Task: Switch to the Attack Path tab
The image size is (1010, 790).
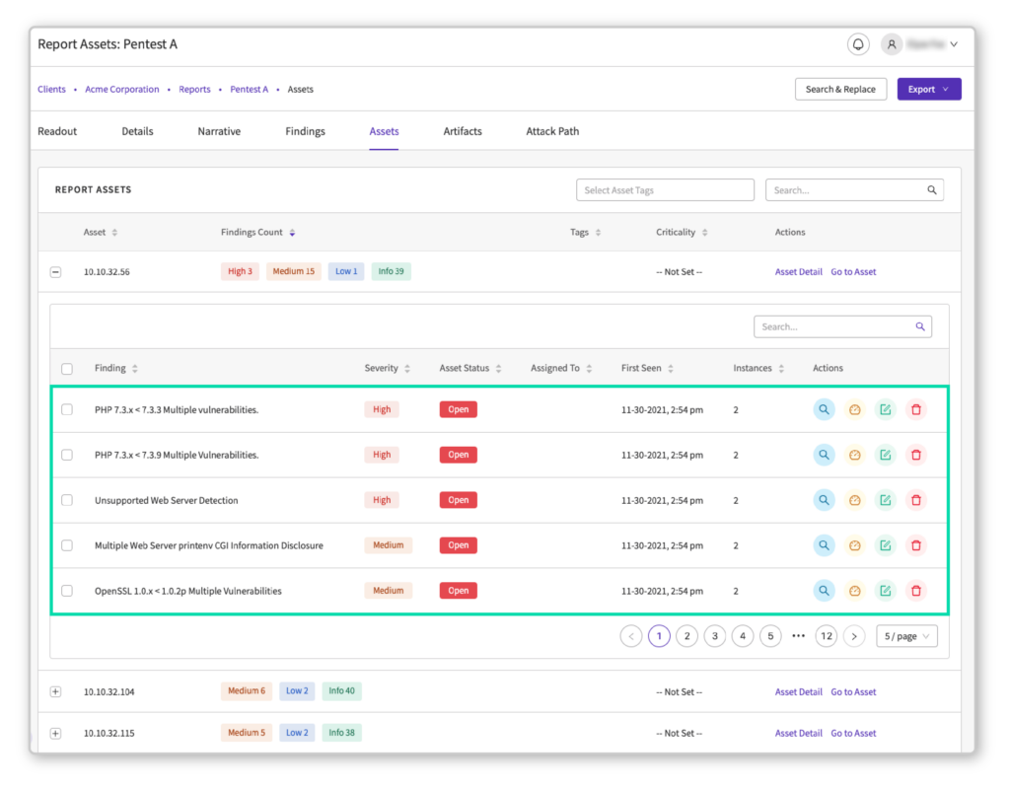Action: (552, 131)
